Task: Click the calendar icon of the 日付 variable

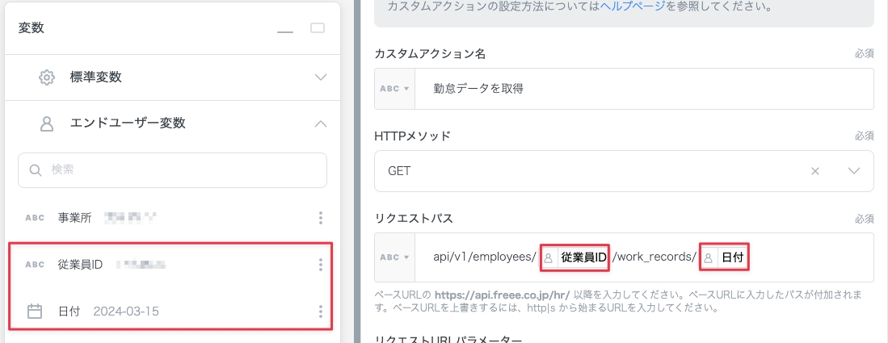Action: [x=35, y=311]
